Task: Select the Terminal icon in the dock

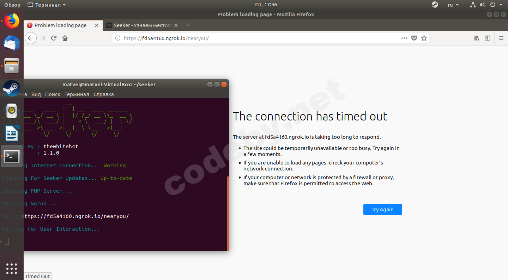Action: tap(12, 156)
